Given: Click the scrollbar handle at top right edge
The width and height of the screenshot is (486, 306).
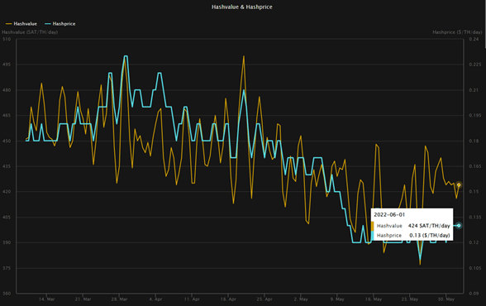Looking at the screenshot, I should pos(484,24).
